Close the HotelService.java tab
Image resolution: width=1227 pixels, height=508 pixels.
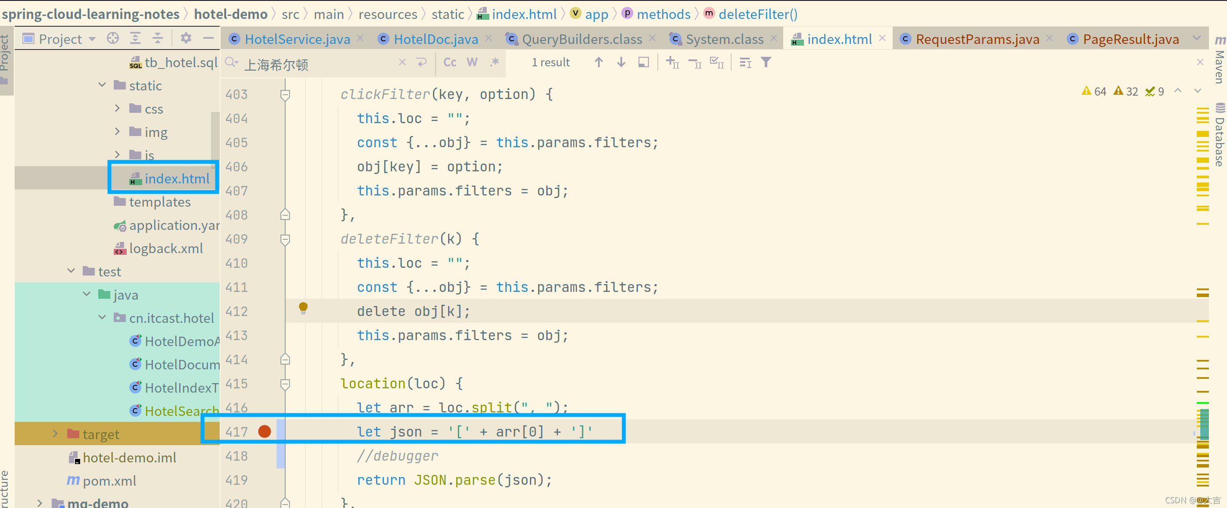pos(361,38)
